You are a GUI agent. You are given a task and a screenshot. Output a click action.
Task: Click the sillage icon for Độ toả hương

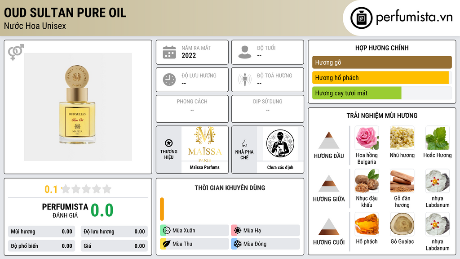click(x=245, y=80)
